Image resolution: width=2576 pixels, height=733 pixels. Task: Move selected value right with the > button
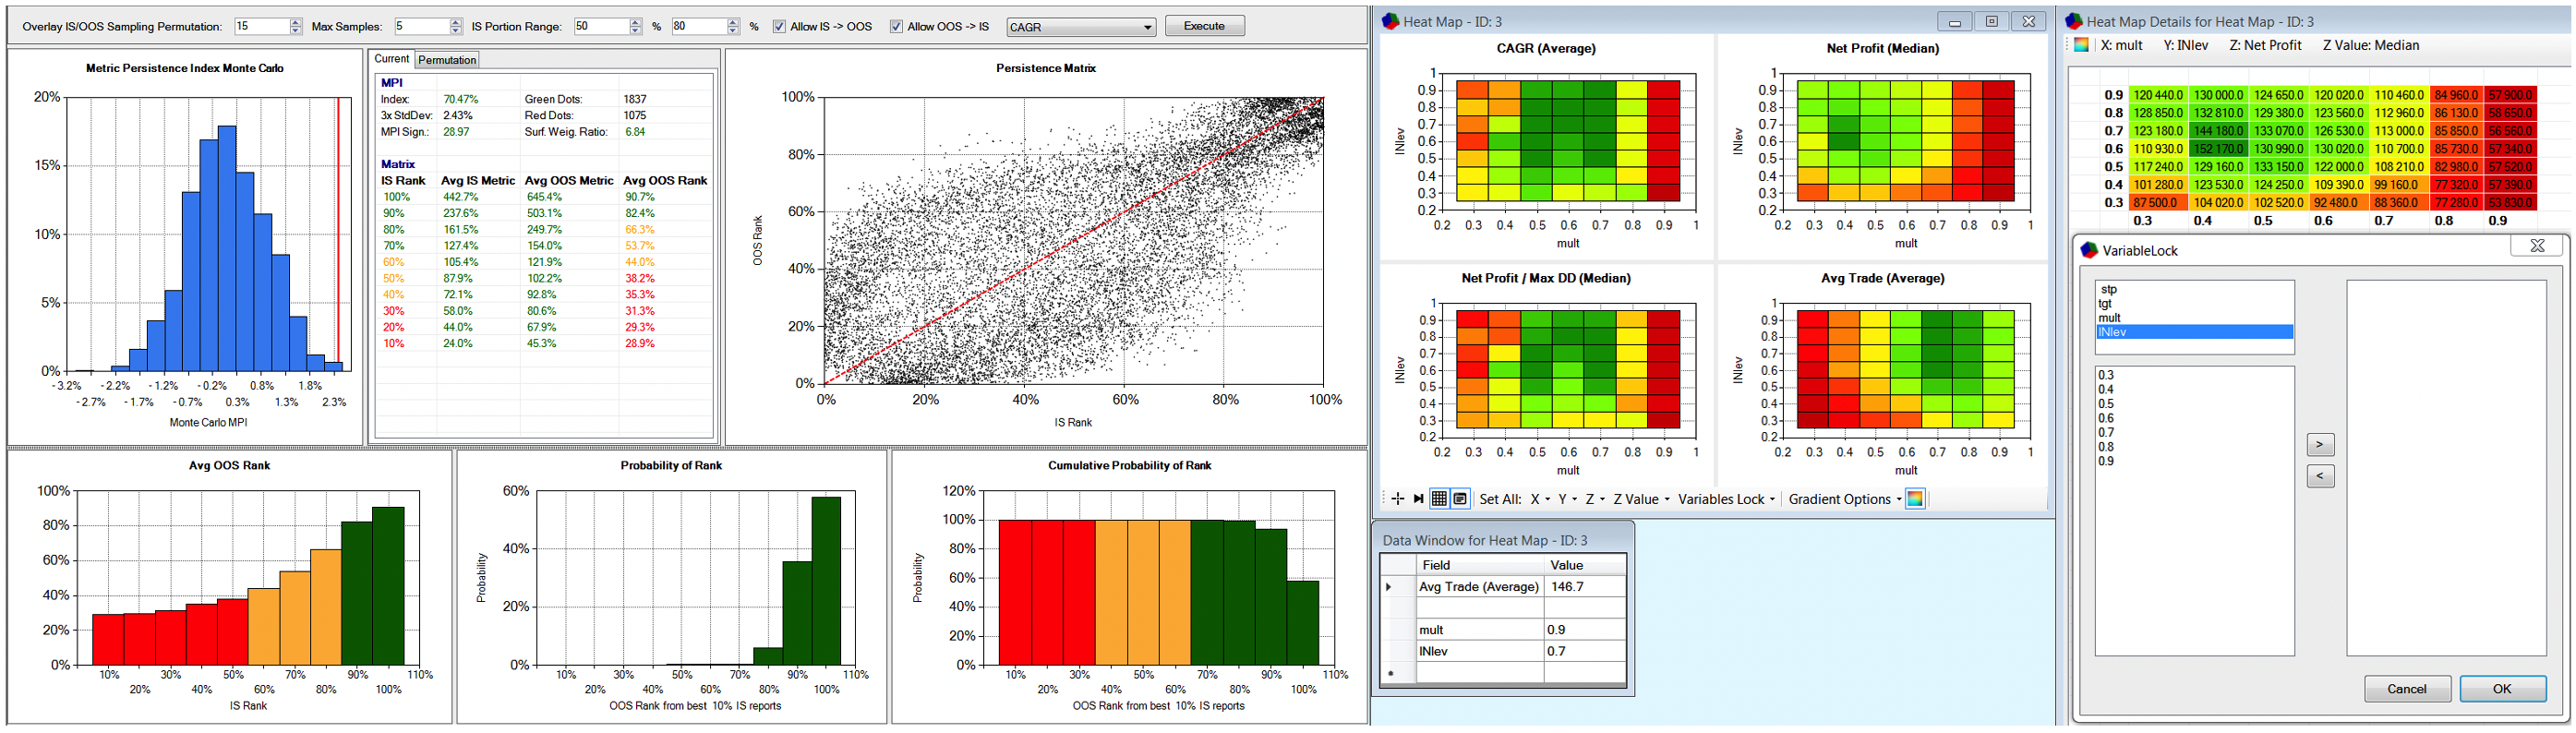coord(2320,444)
